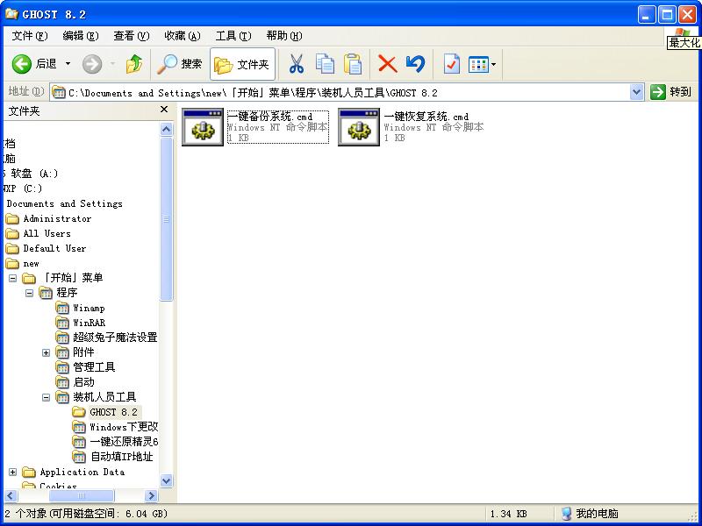Image resolution: width=702 pixels, height=526 pixels.
Task: Select Documents and Settings in tree
Action: (x=64, y=203)
